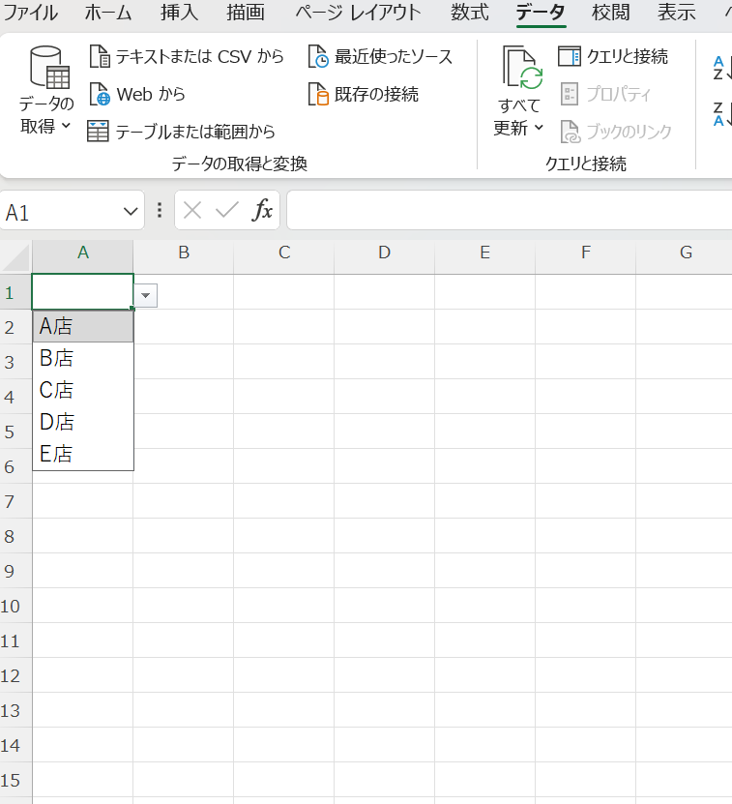Click the Get Data (データの取得) icon
The image size is (732, 804).
[46, 67]
